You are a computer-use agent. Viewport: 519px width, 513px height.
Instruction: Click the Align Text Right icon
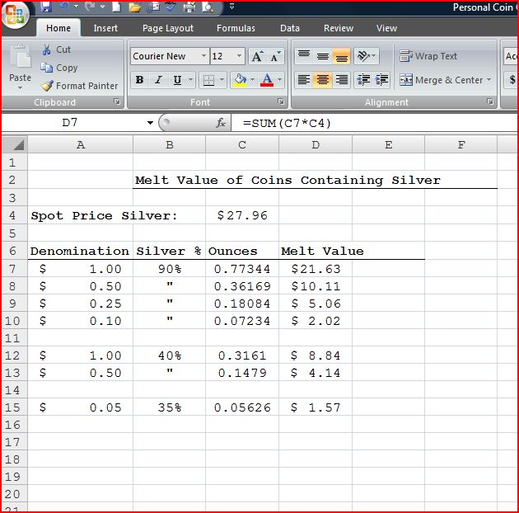point(341,80)
